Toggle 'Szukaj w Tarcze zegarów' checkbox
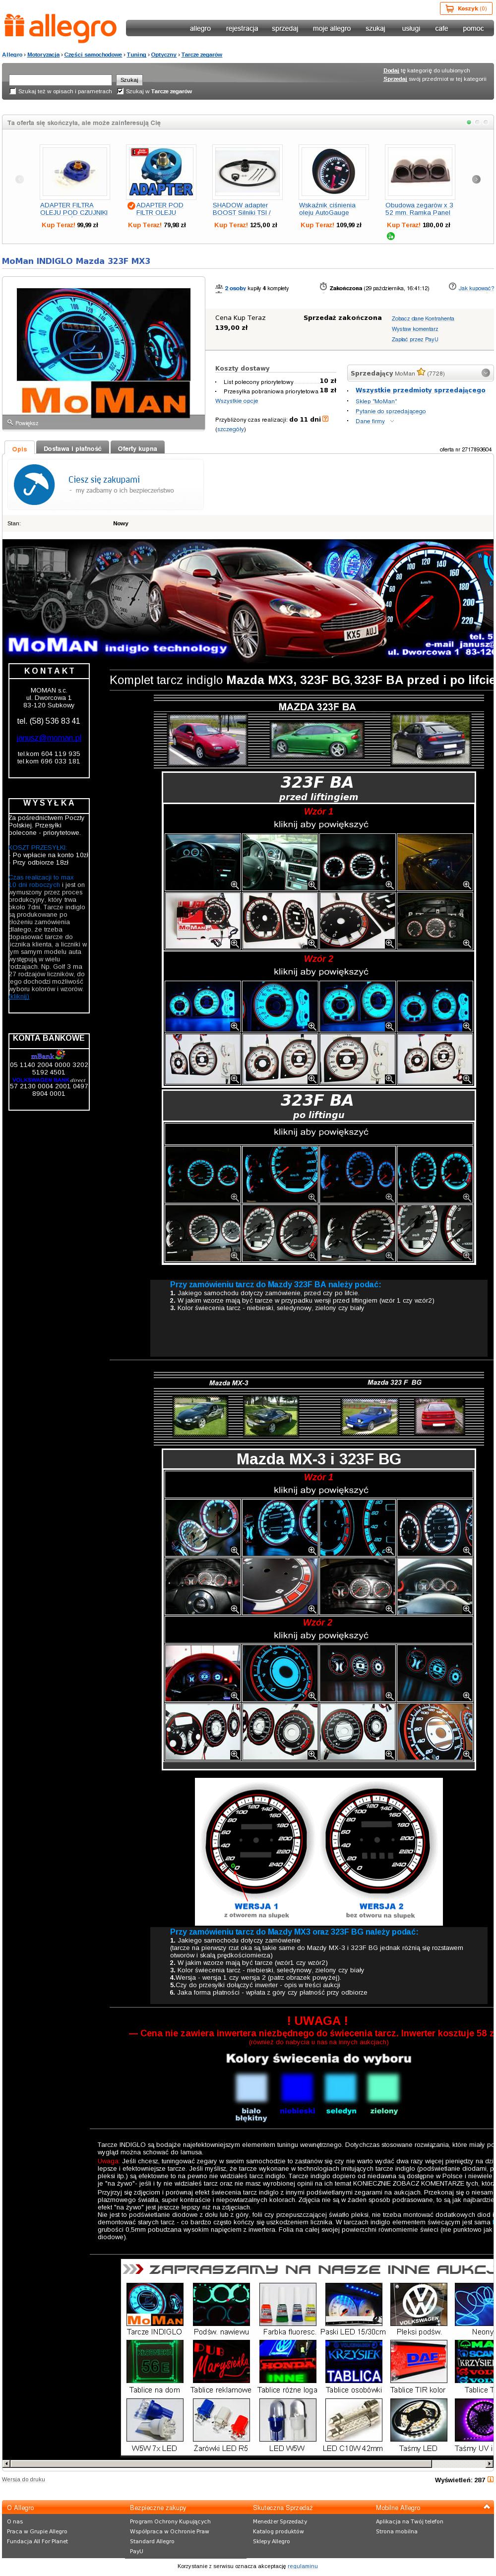 coord(120,91)
